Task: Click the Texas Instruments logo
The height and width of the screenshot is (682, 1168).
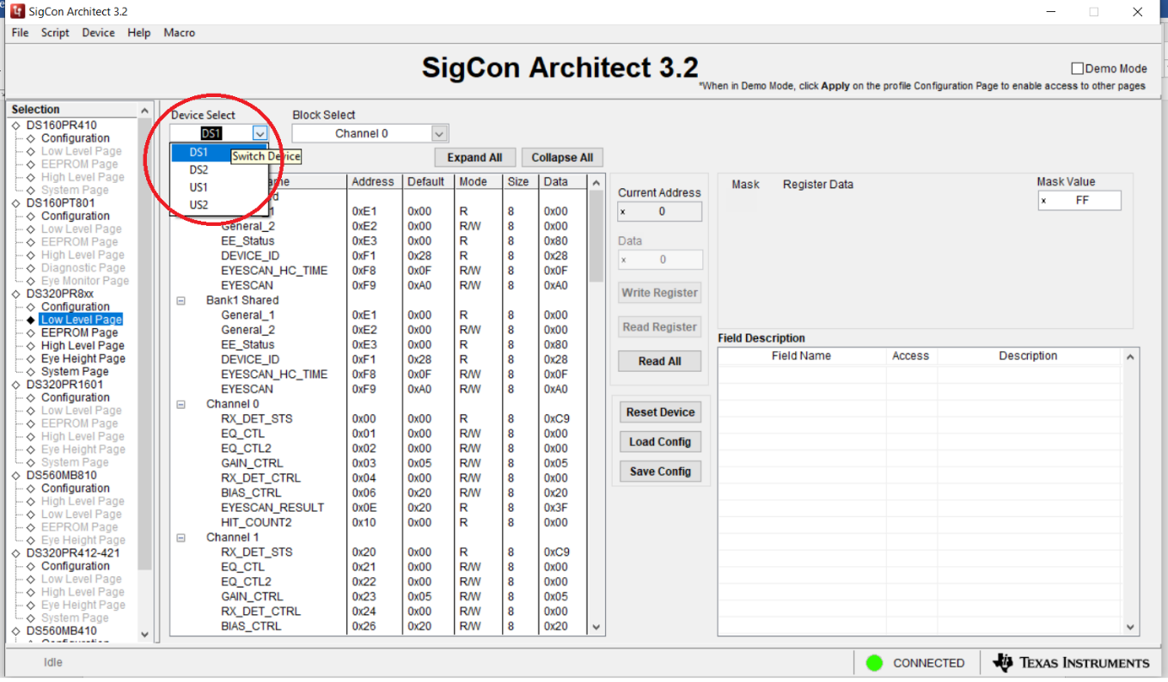Action: [x=1071, y=663]
